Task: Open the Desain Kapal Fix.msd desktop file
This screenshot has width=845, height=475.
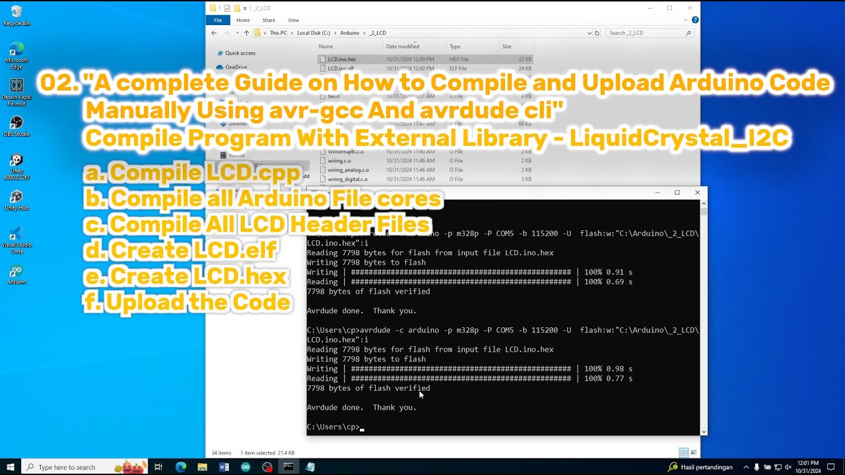Action: click(17, 92)
